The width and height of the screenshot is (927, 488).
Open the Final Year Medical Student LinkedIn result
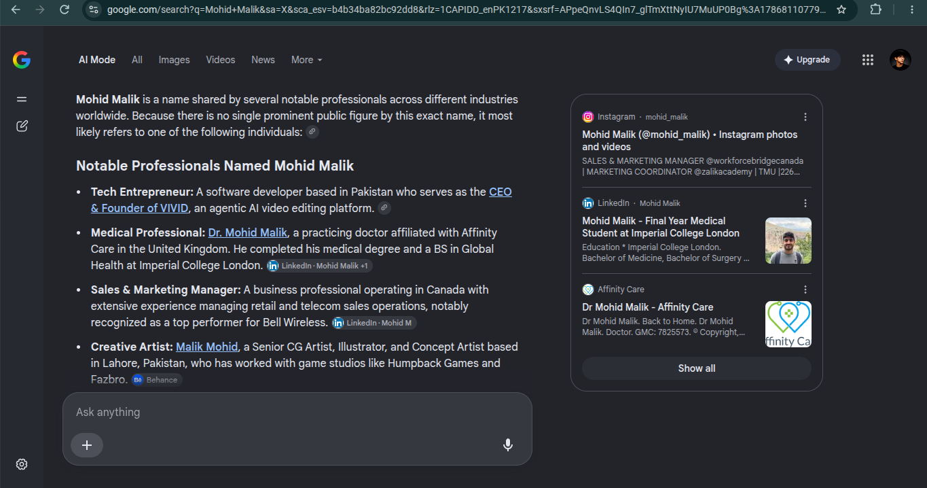(661, 227)
